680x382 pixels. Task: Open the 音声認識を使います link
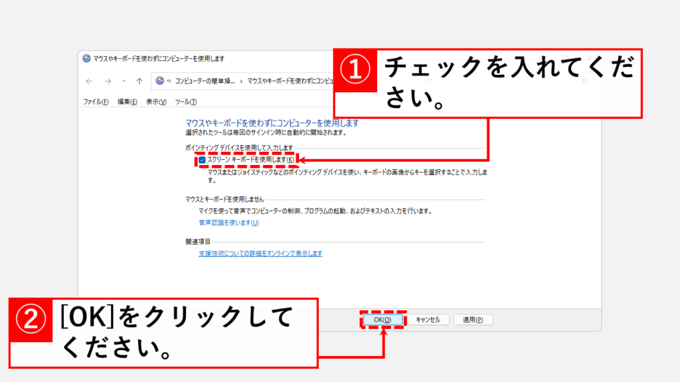[x=228, y=223]
